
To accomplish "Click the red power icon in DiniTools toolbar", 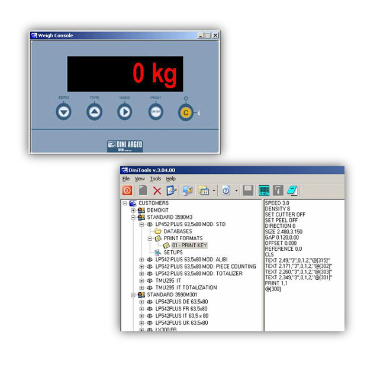I will click(x=127, y=190).
